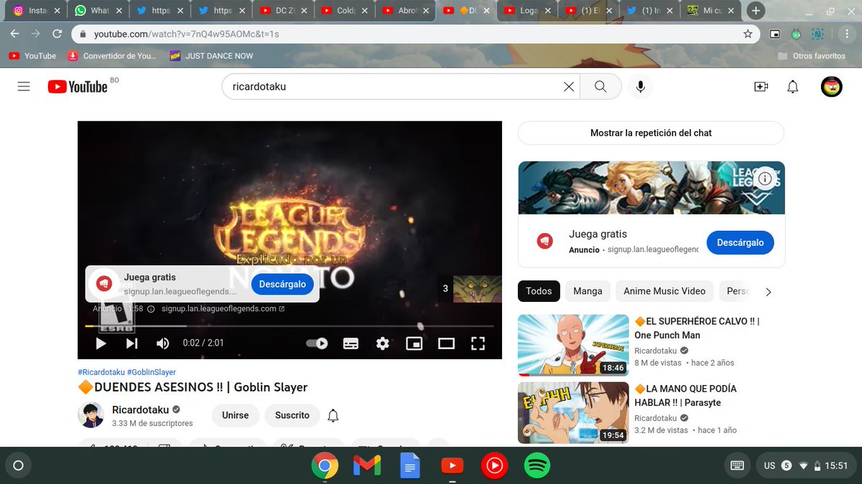Click Descárgalo in the sidebar ad
The width and height of the screenshot is (862, 484).
point(740,242)
